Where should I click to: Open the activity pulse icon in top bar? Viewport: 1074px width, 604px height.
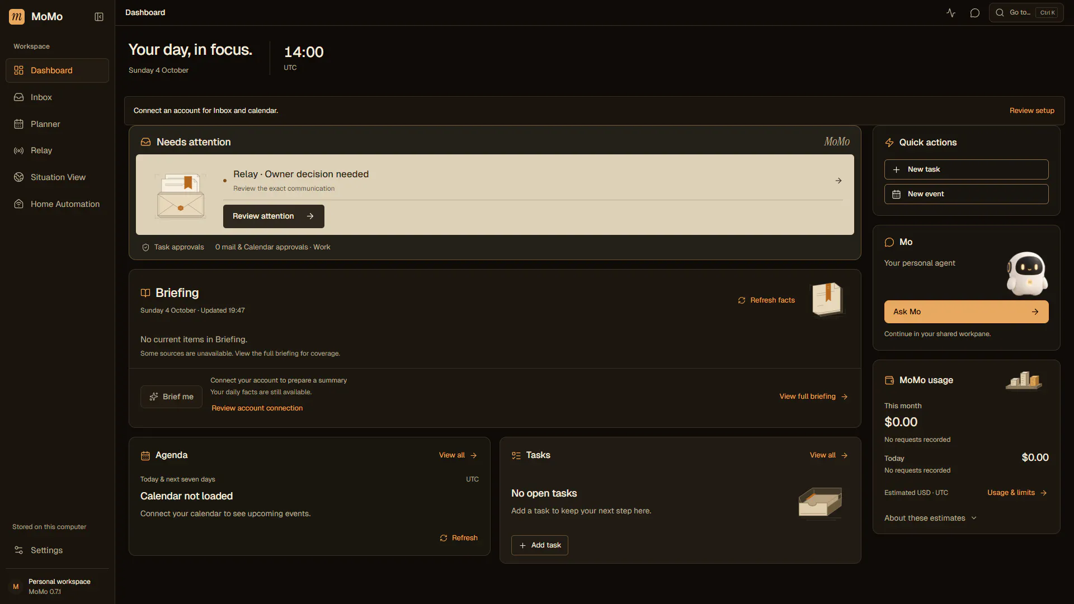(x=951, y=13)
